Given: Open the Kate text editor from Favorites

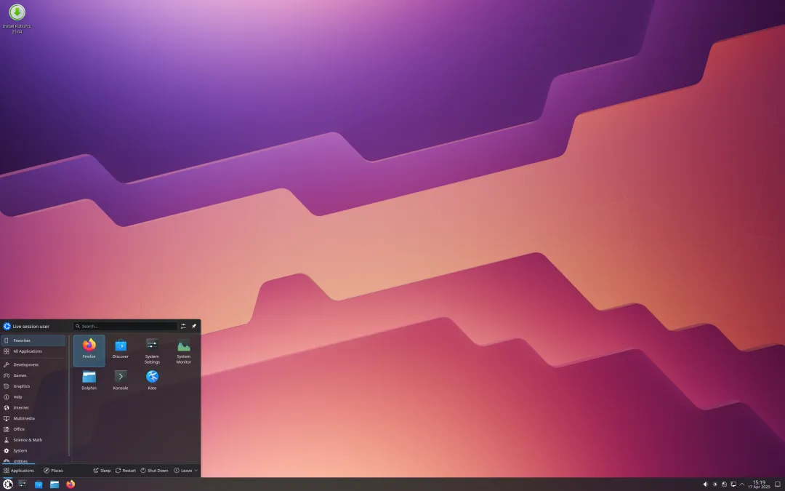Looking at the screenshot, I should click(x=152, y=380).
